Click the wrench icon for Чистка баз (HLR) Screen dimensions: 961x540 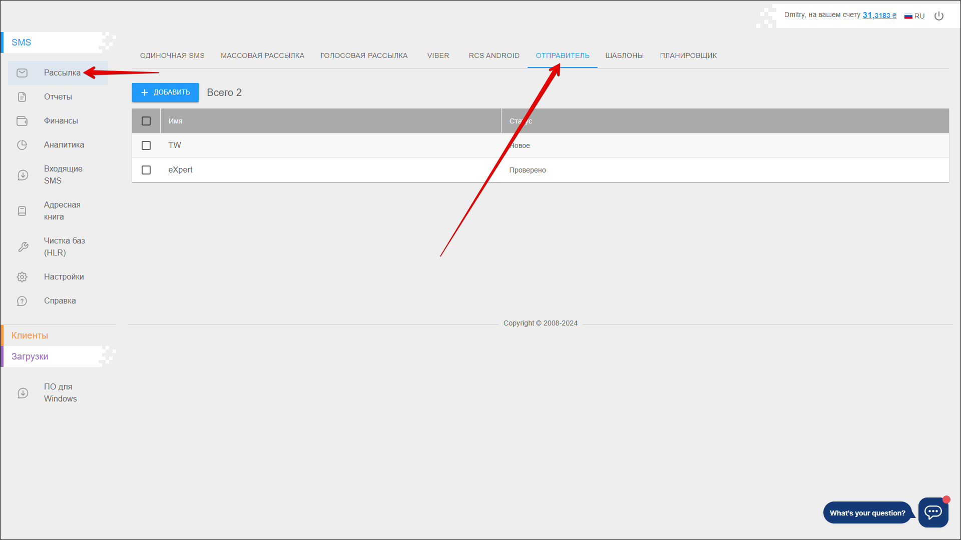(x=23, y=247)
